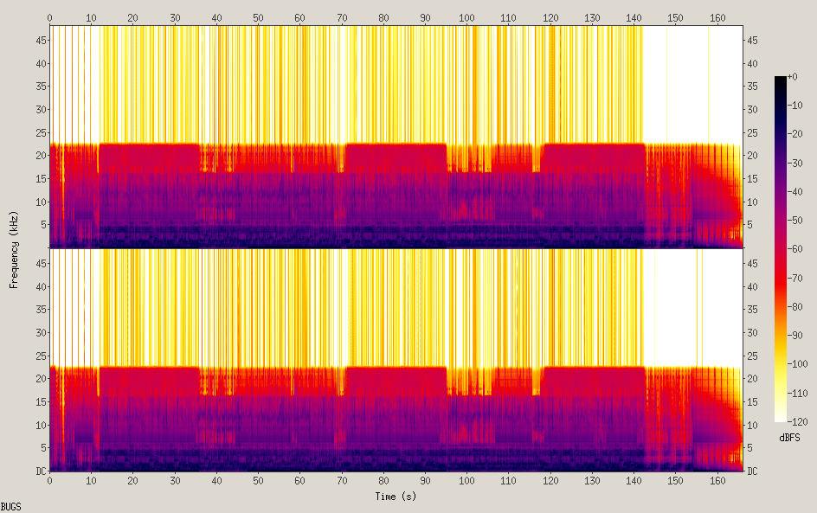This screenshot has height=513, width=817.
Task: Click the 160 second mark on bottom time axis
Action: 717,480
